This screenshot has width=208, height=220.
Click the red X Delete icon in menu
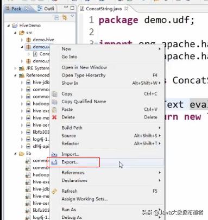tap(54, 117)
